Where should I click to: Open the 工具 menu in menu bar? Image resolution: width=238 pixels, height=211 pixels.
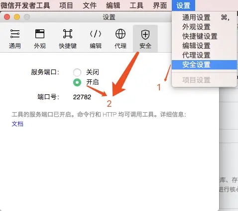pos(136,5)
